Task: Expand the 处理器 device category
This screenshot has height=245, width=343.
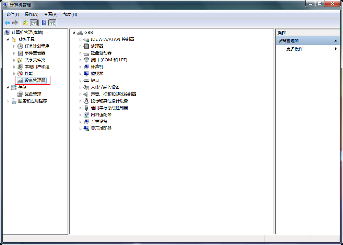Action: coord(80,46)
